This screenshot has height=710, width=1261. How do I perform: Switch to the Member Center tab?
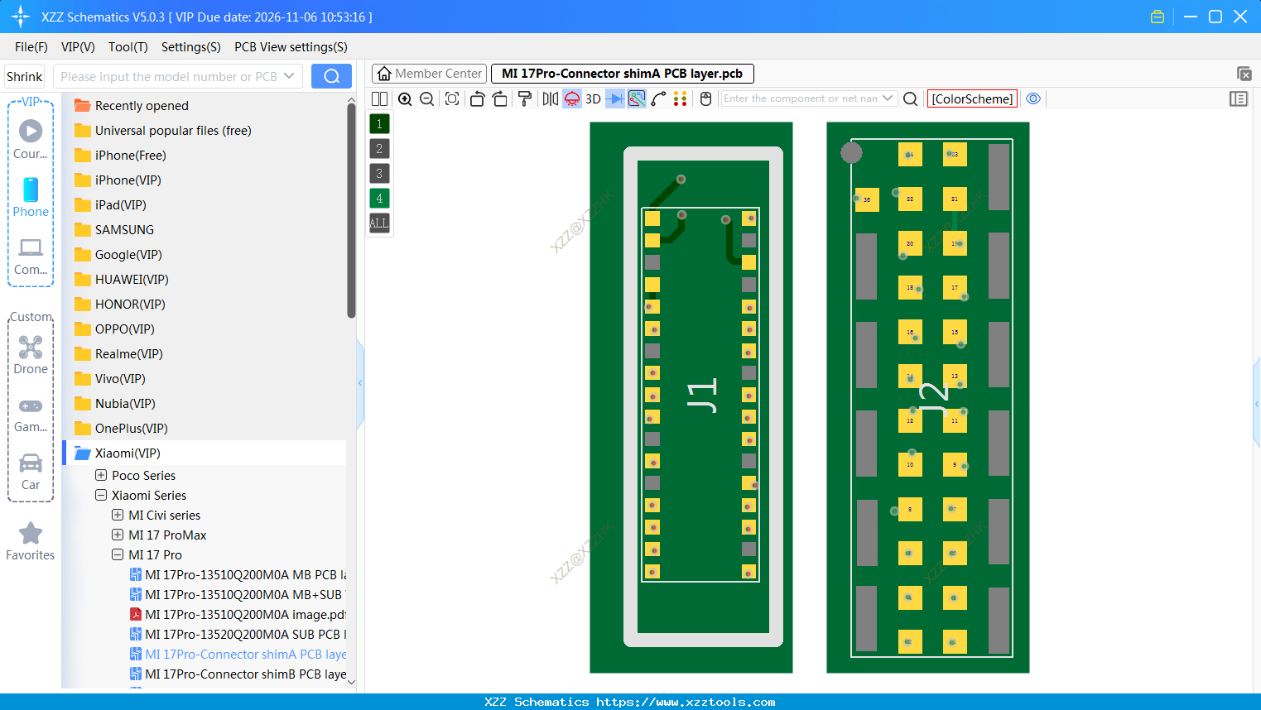pos(430,74)
